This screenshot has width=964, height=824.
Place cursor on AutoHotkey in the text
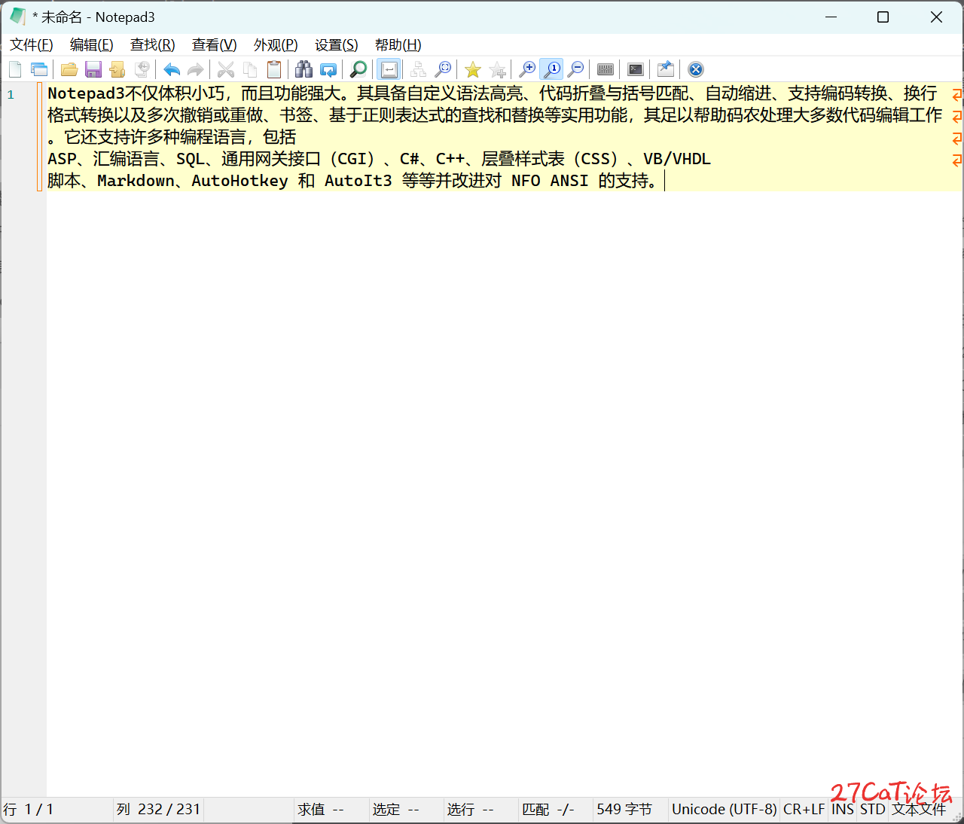[x=239, y=181]
